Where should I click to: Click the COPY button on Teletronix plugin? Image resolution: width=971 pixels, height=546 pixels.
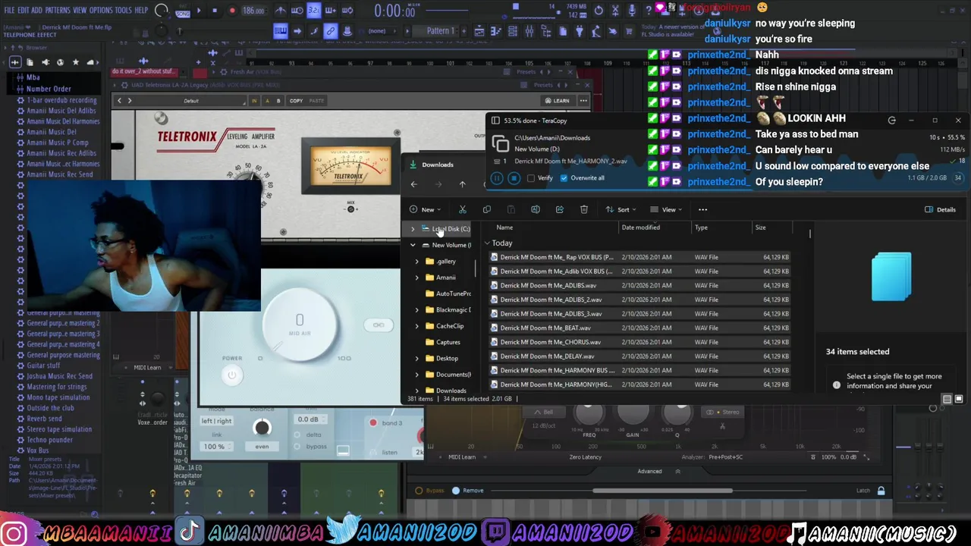pos(296,101)
